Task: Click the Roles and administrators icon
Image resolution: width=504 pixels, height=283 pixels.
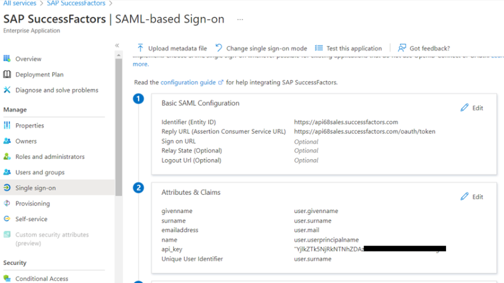Action: tap(7, 156)
